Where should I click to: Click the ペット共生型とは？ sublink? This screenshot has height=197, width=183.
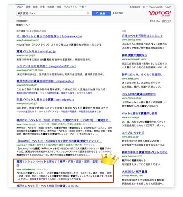pos(26,111)
